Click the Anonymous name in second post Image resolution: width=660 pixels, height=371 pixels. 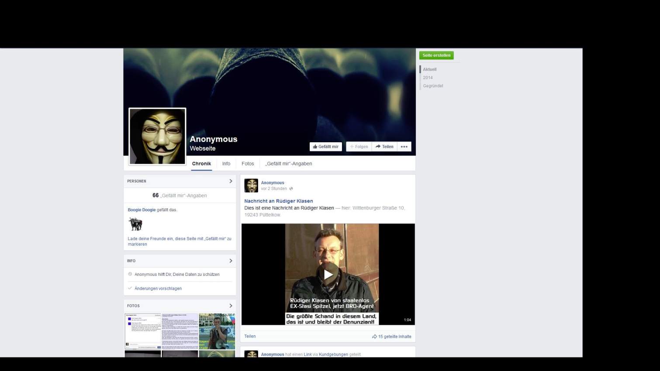point(273,354)
